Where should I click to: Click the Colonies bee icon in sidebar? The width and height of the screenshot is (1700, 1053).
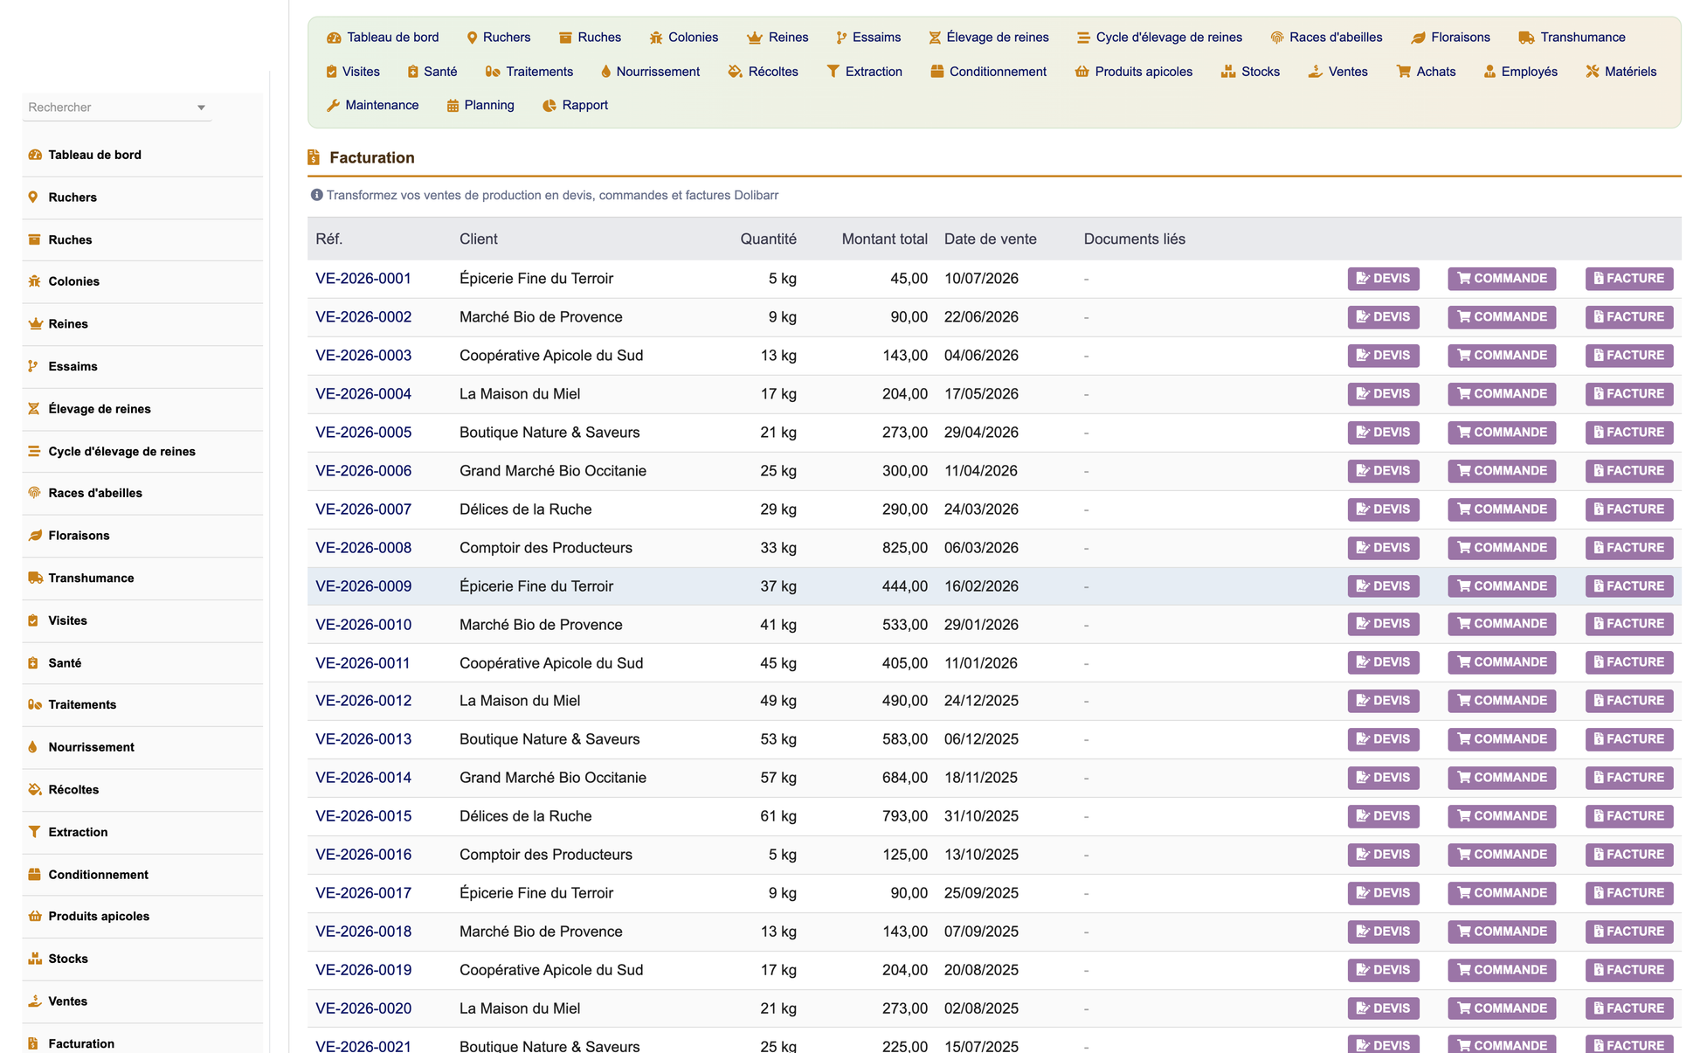tap(34, 281)
